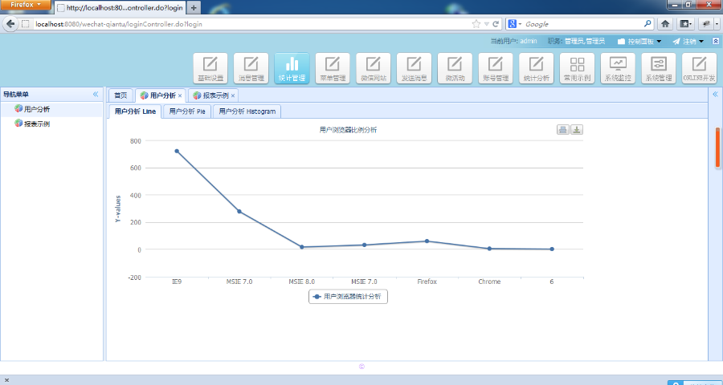Open a new browser tab
Screen dimensions: 723x385
click(194, 8)
